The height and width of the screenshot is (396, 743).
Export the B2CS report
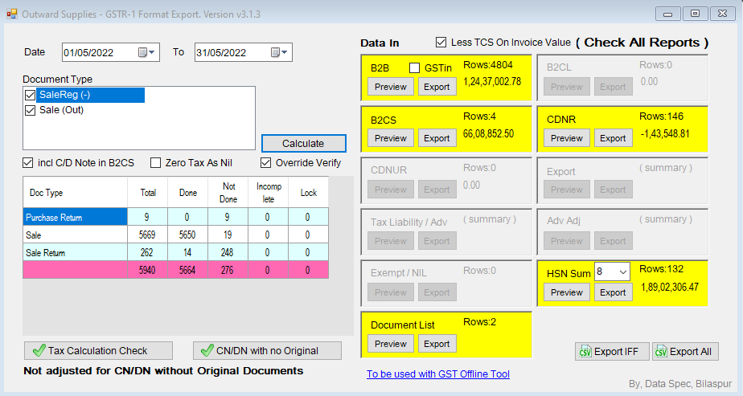pyautogui.click(x=437, y=138)
